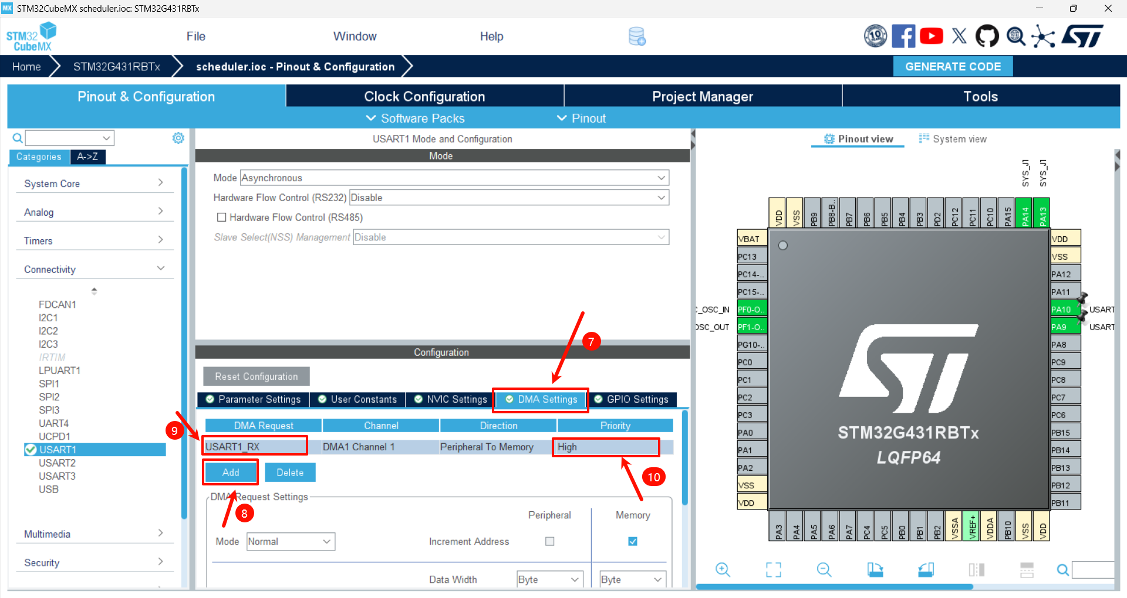1127x598 pixels.
Task: Expand the Security category
Action: [x=94, y=563]
